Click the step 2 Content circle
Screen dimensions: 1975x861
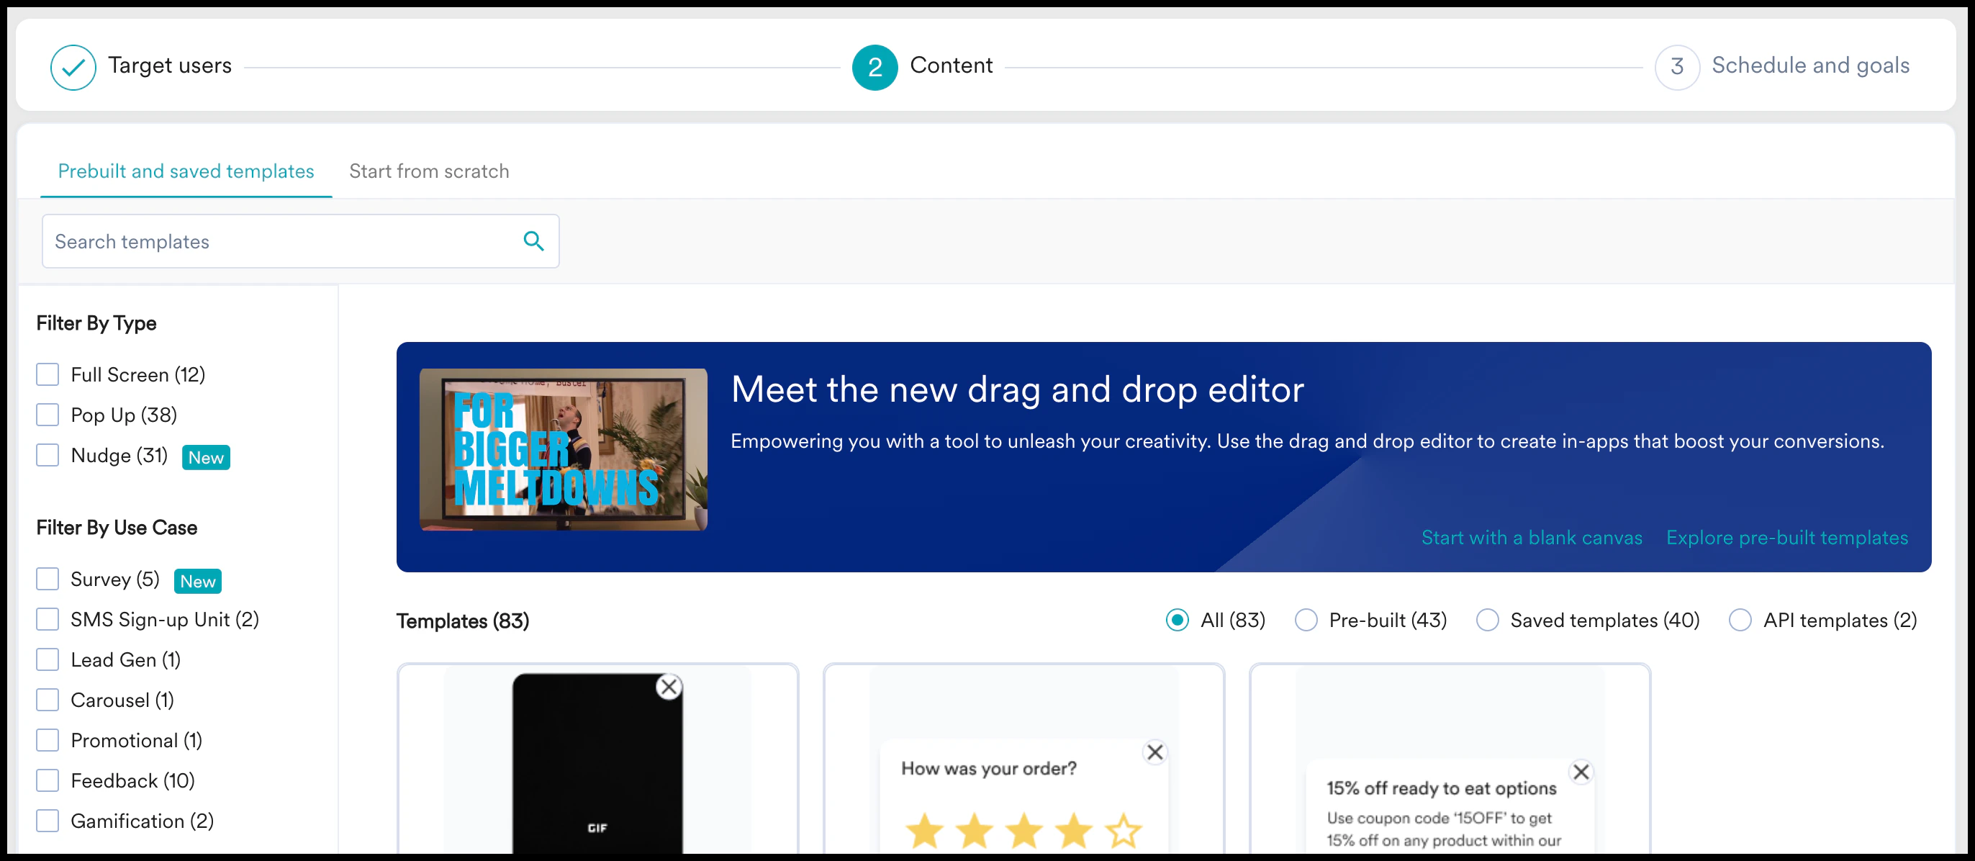(874, 68)
